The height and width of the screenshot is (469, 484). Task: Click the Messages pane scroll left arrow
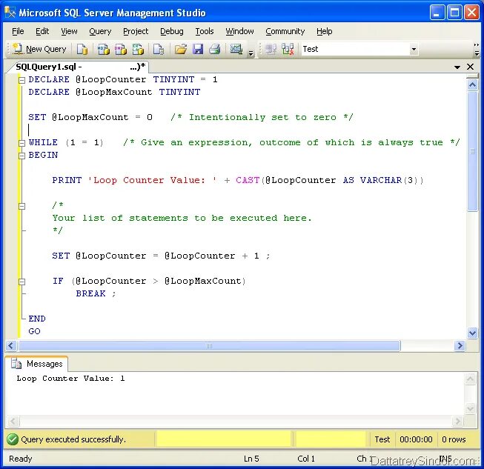click(x=13, y=421)
